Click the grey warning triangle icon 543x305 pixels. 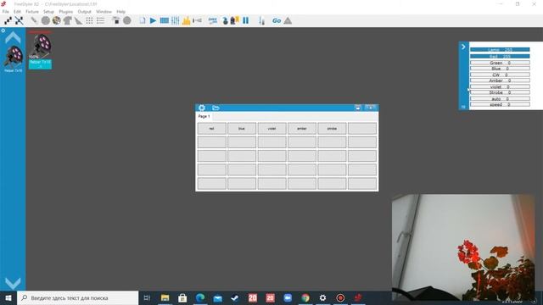[x=288, y=20]
